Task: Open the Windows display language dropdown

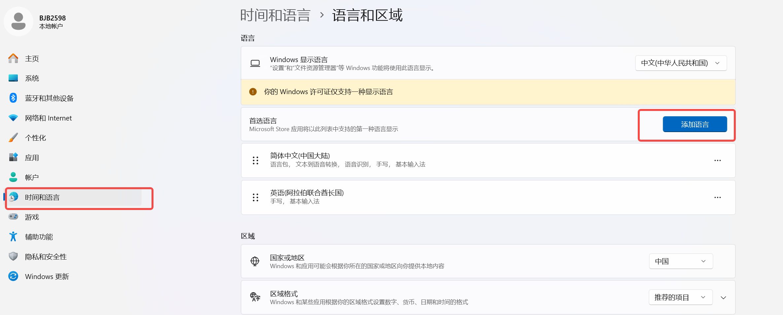Action: point(681,63)
